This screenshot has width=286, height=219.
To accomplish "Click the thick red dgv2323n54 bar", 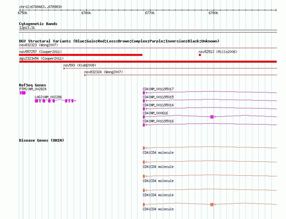I will tap(148, 62).
